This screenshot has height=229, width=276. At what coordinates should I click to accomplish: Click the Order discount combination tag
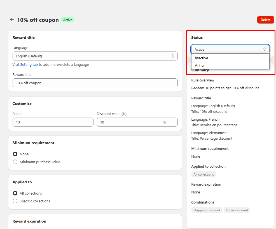[237, 210]
